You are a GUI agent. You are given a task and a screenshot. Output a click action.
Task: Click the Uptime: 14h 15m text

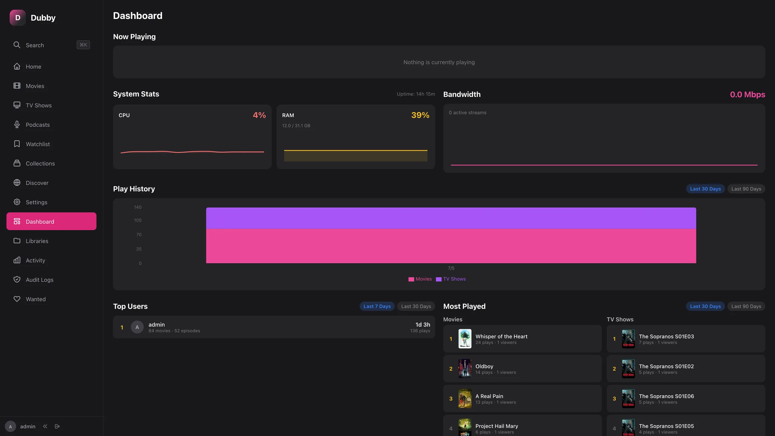[416, 94]
